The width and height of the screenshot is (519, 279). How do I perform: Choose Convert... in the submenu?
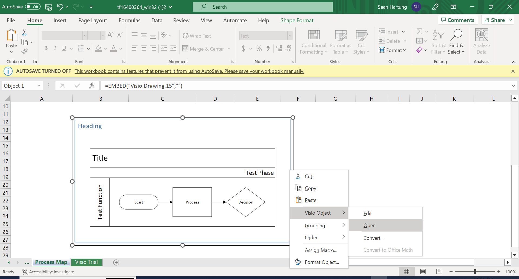[385, 238]
